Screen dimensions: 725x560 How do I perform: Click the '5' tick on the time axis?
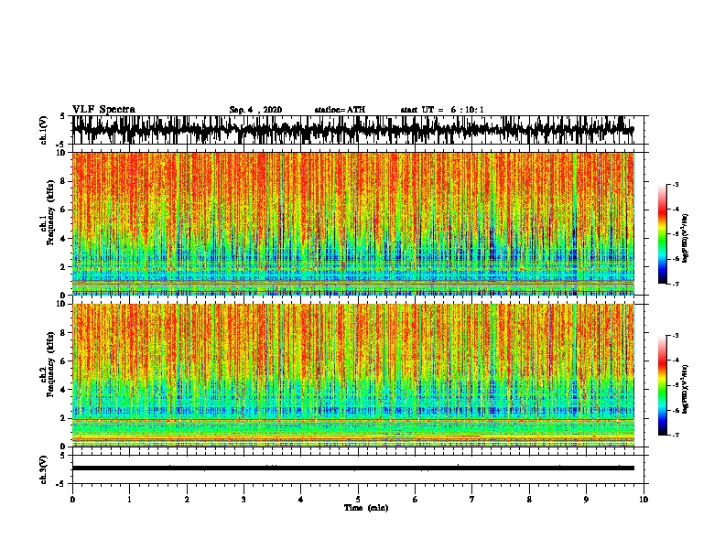tap(358, 500)
